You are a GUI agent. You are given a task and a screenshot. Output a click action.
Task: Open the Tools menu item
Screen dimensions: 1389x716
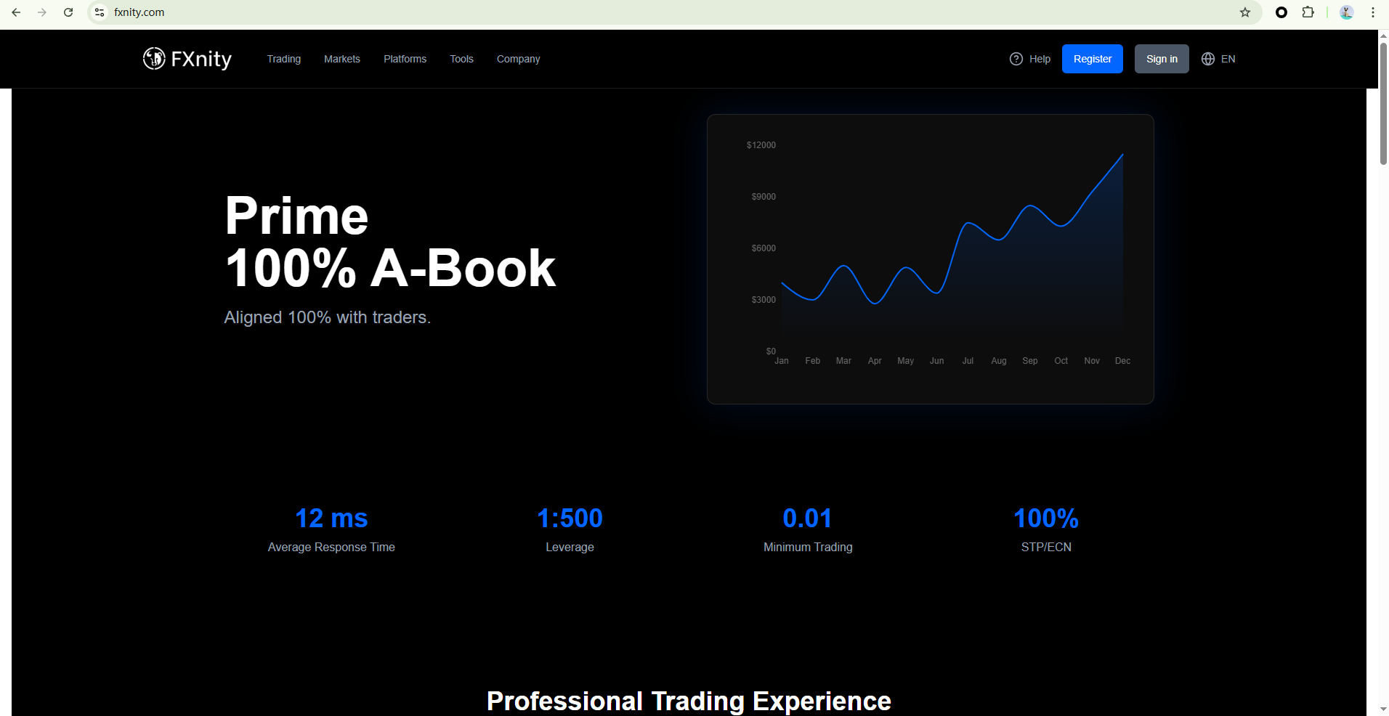pos(461,59)
